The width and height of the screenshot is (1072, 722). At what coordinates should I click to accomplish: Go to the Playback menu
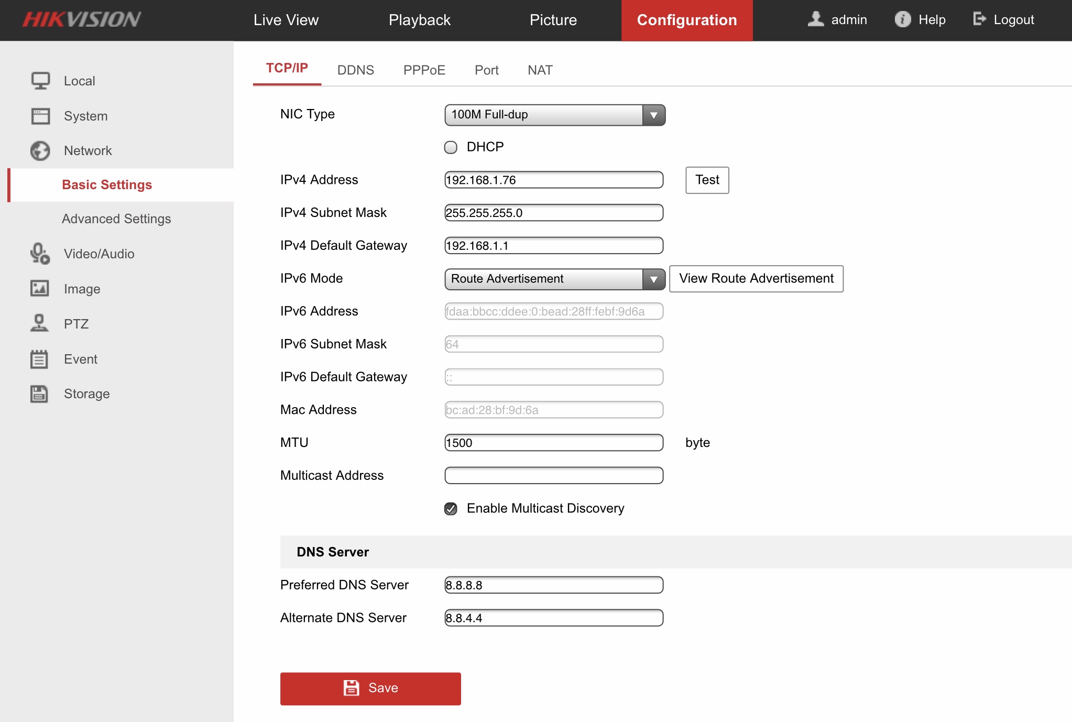point(419,20)
